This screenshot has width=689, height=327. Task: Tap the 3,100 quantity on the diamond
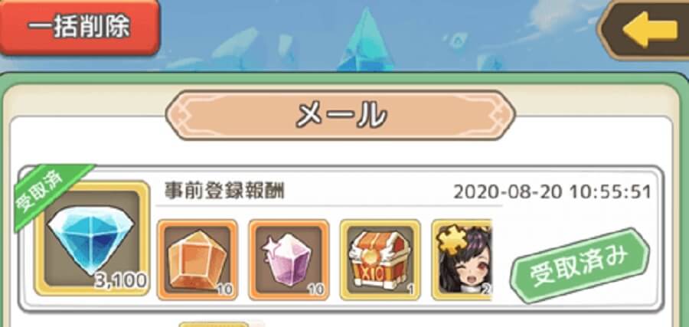coord(120,281)
